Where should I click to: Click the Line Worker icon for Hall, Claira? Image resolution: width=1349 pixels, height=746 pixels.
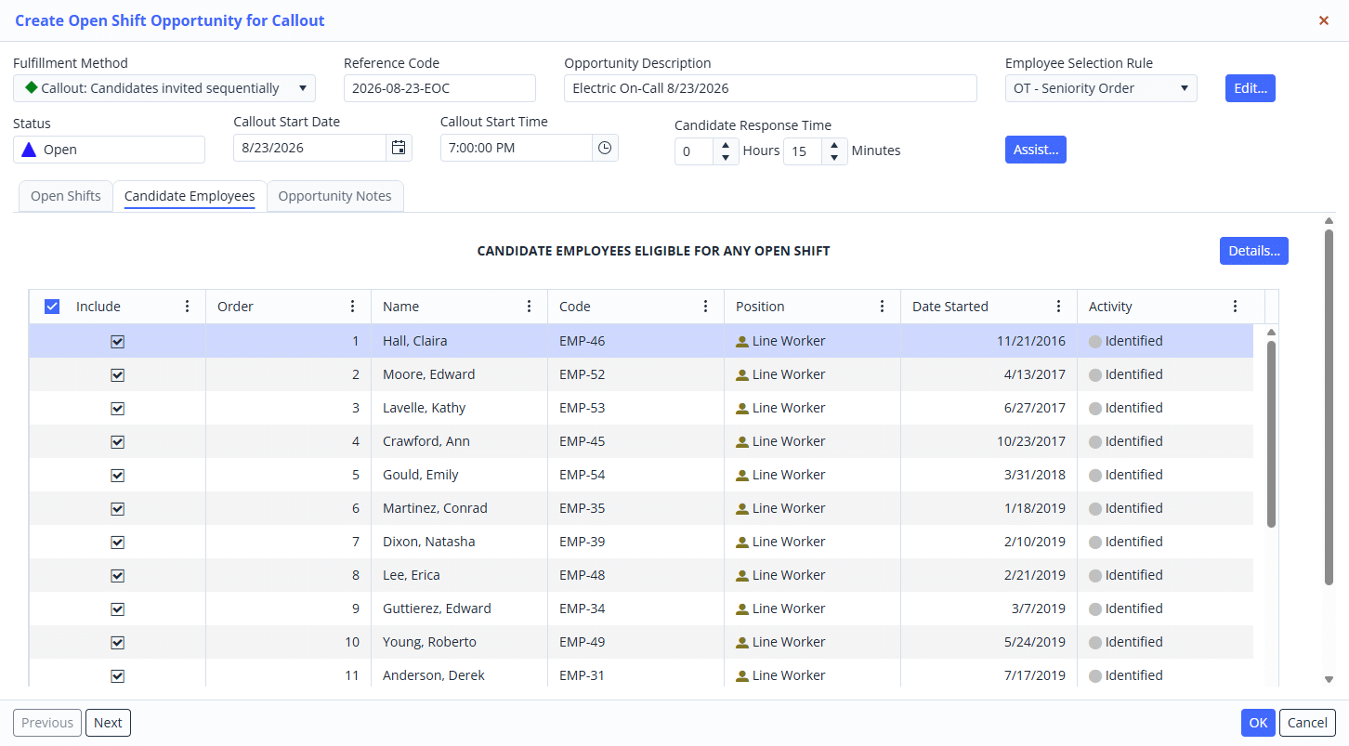click(742, 341)
